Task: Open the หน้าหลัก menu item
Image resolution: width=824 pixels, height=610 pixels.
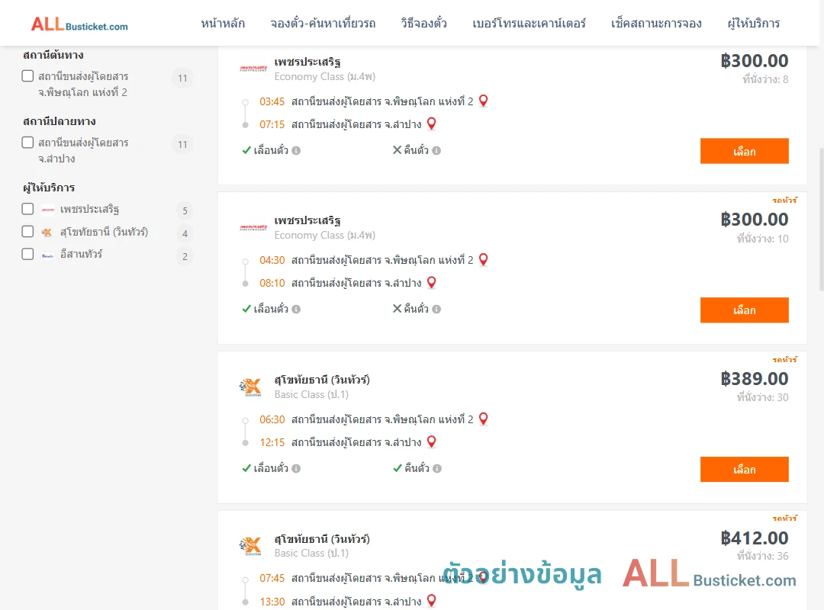Action: point(223,24)
